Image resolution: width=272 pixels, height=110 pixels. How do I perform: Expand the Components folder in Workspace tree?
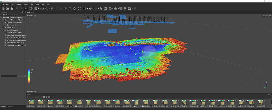point(3,25)
